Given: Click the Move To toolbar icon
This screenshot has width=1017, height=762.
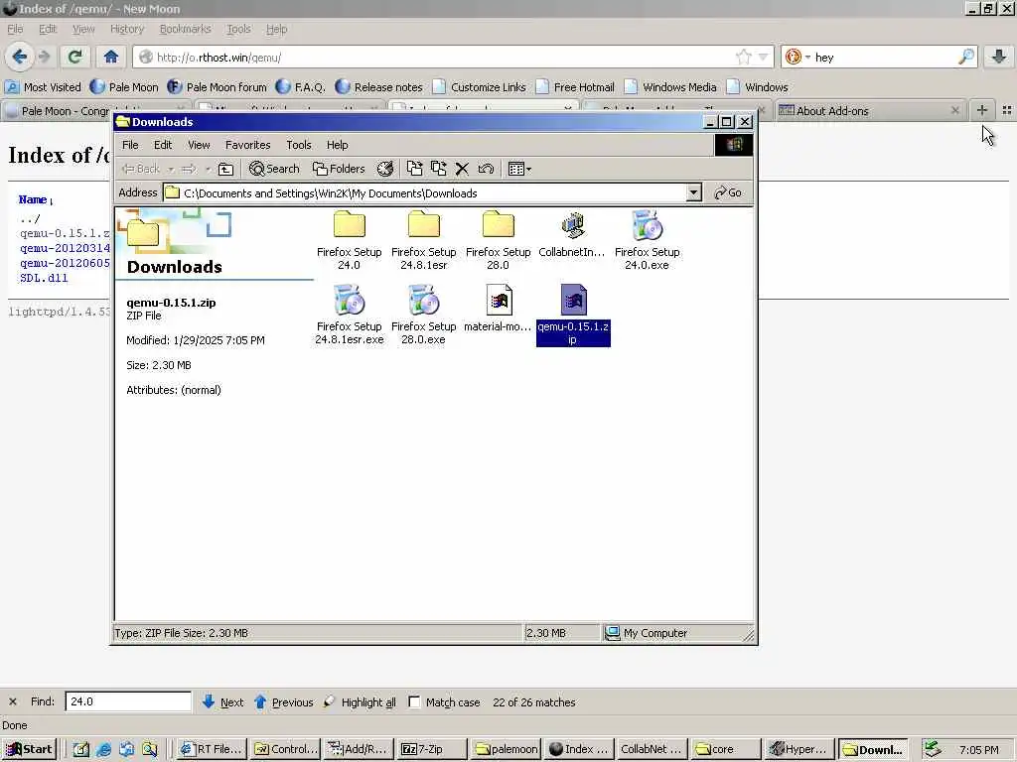Looking at the screenshot, I should click(414, 169).
